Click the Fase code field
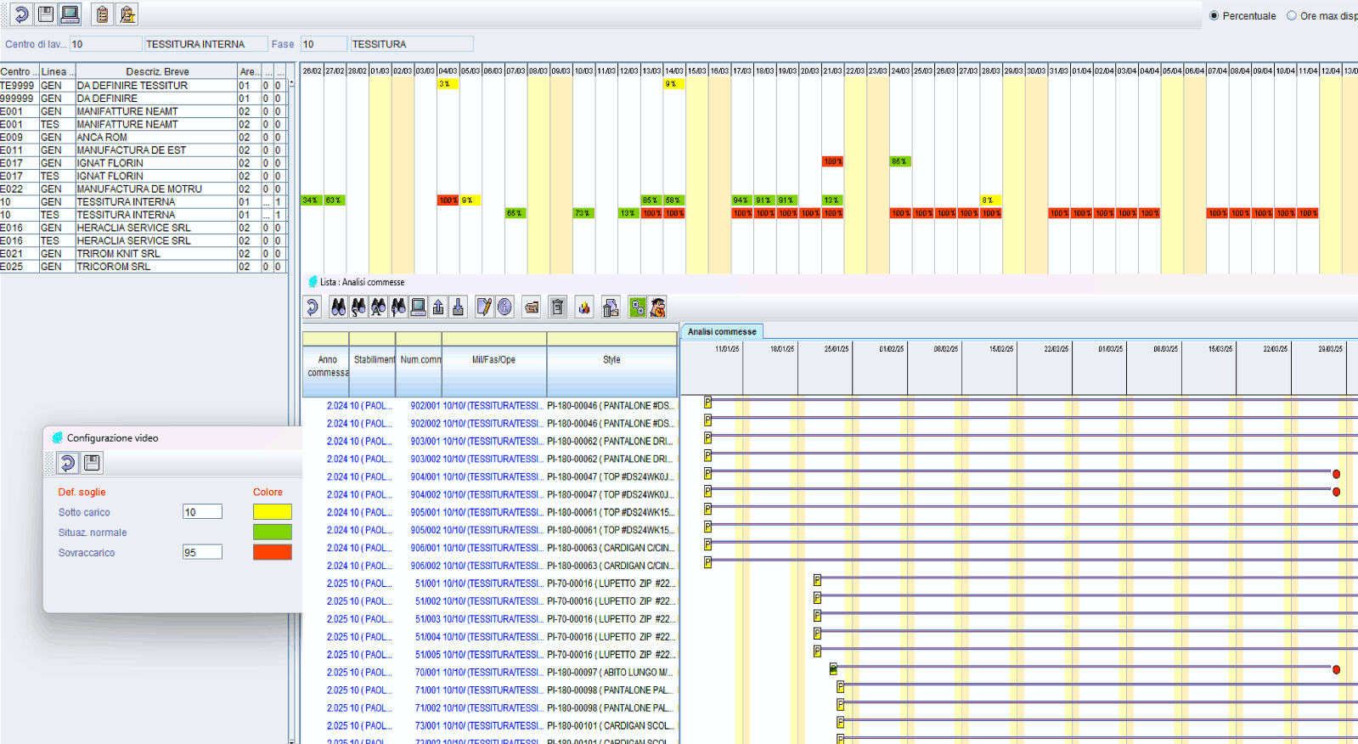The image size is (1358, 744). click(324, 44)
